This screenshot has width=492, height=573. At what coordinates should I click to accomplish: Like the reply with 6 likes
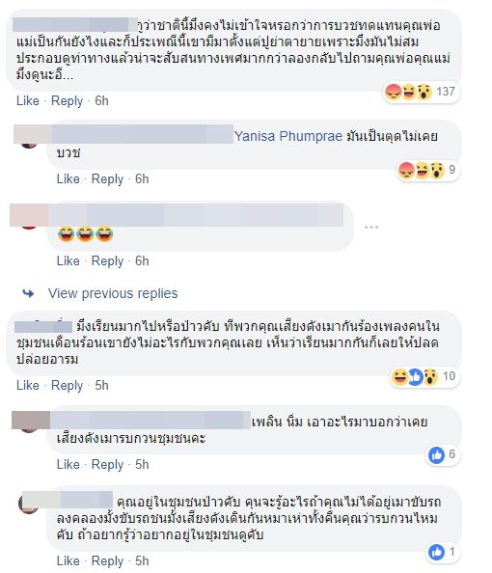pos(68,464)
